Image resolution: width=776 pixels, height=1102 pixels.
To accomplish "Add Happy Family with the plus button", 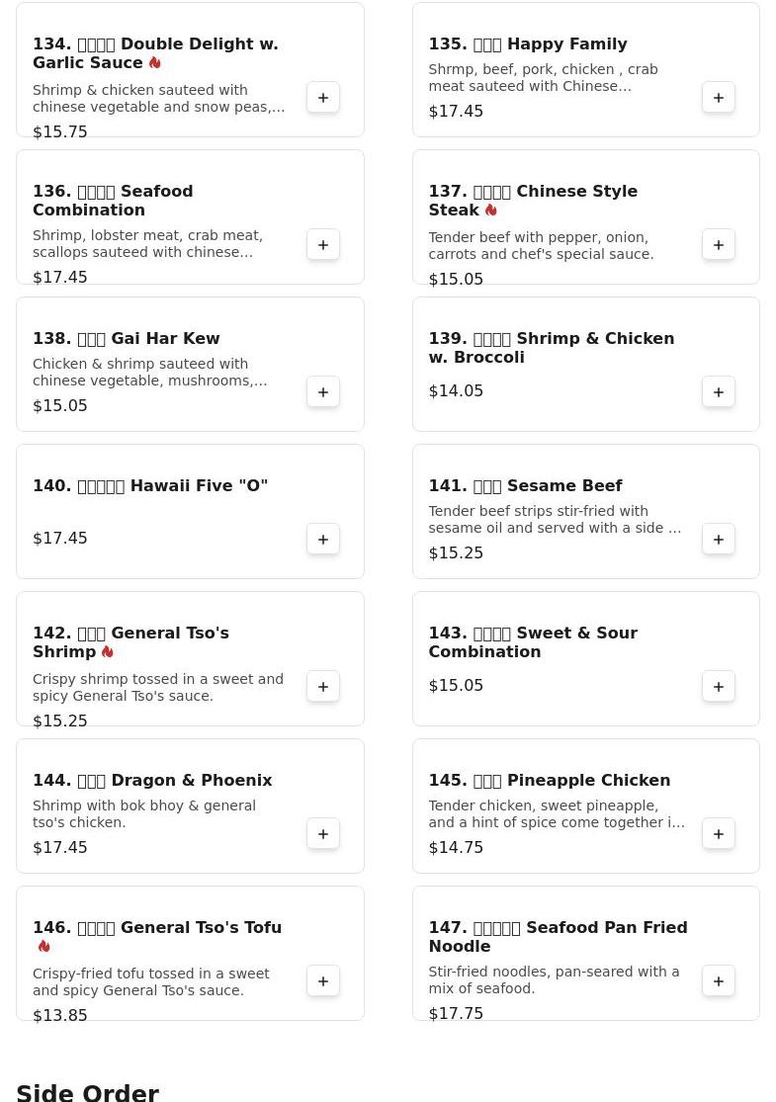I will pos(719,98).
